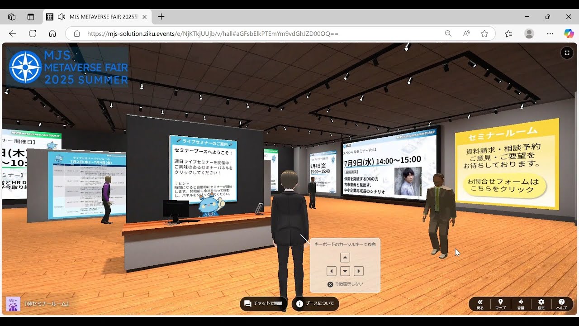Go to the browser home page
Screen dimensions: 579x326
pyautogui.click(x=52, y=34)
